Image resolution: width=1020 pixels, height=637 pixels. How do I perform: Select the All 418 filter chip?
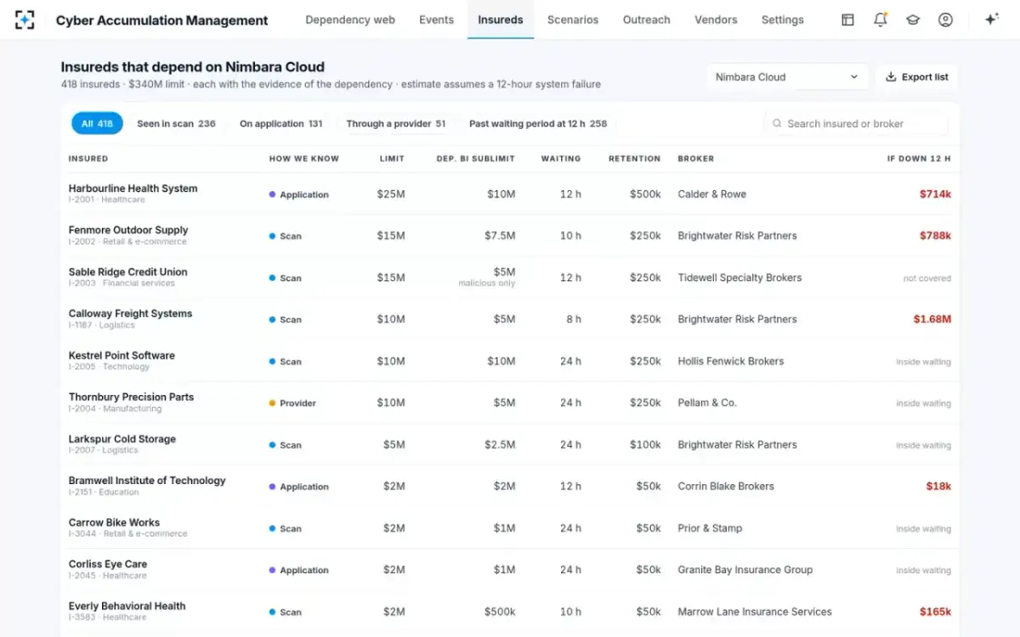(97, 123)
